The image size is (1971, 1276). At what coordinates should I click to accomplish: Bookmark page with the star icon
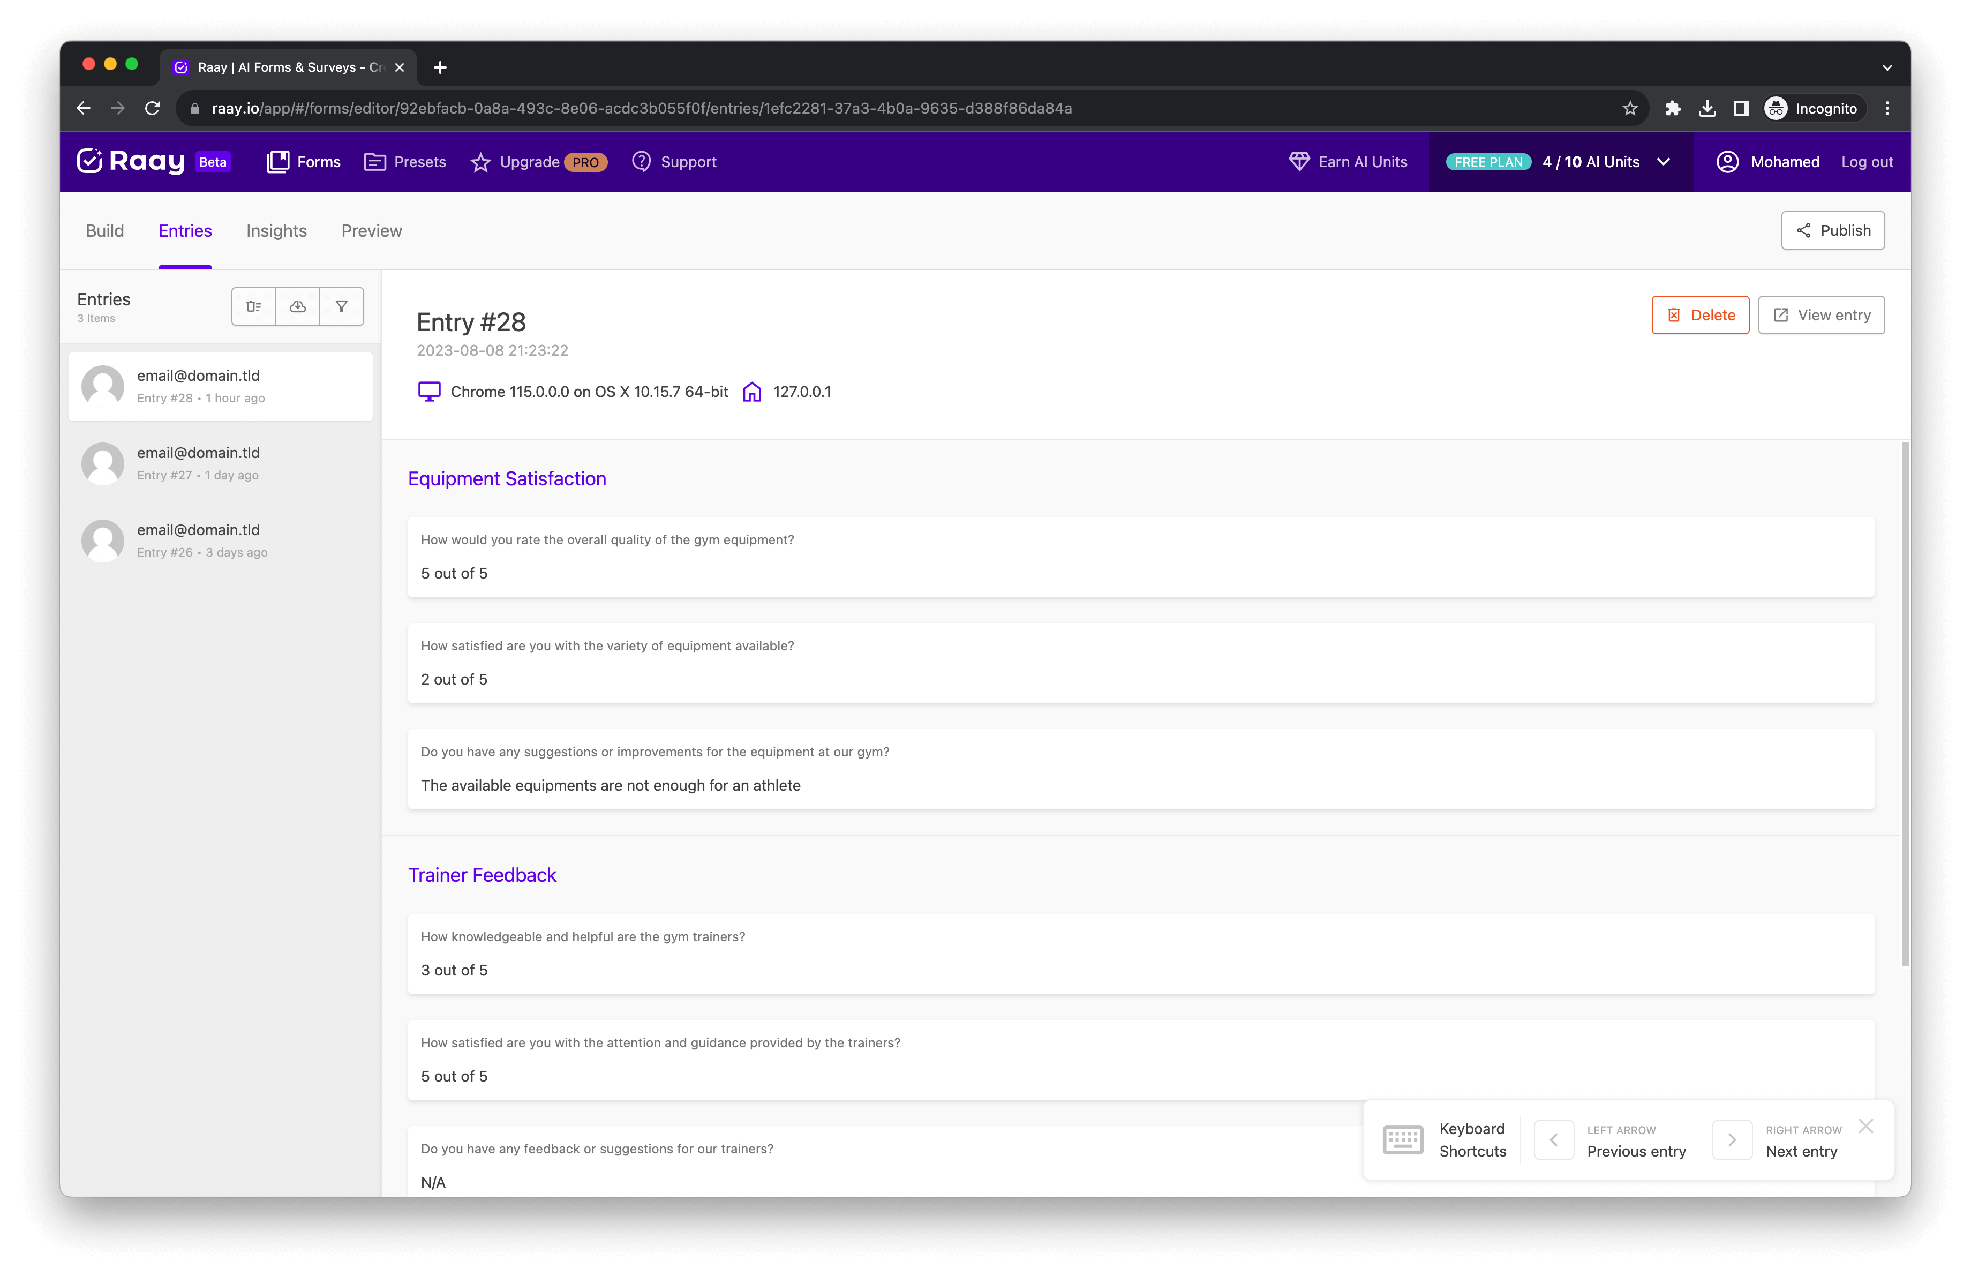[1629, 108]
